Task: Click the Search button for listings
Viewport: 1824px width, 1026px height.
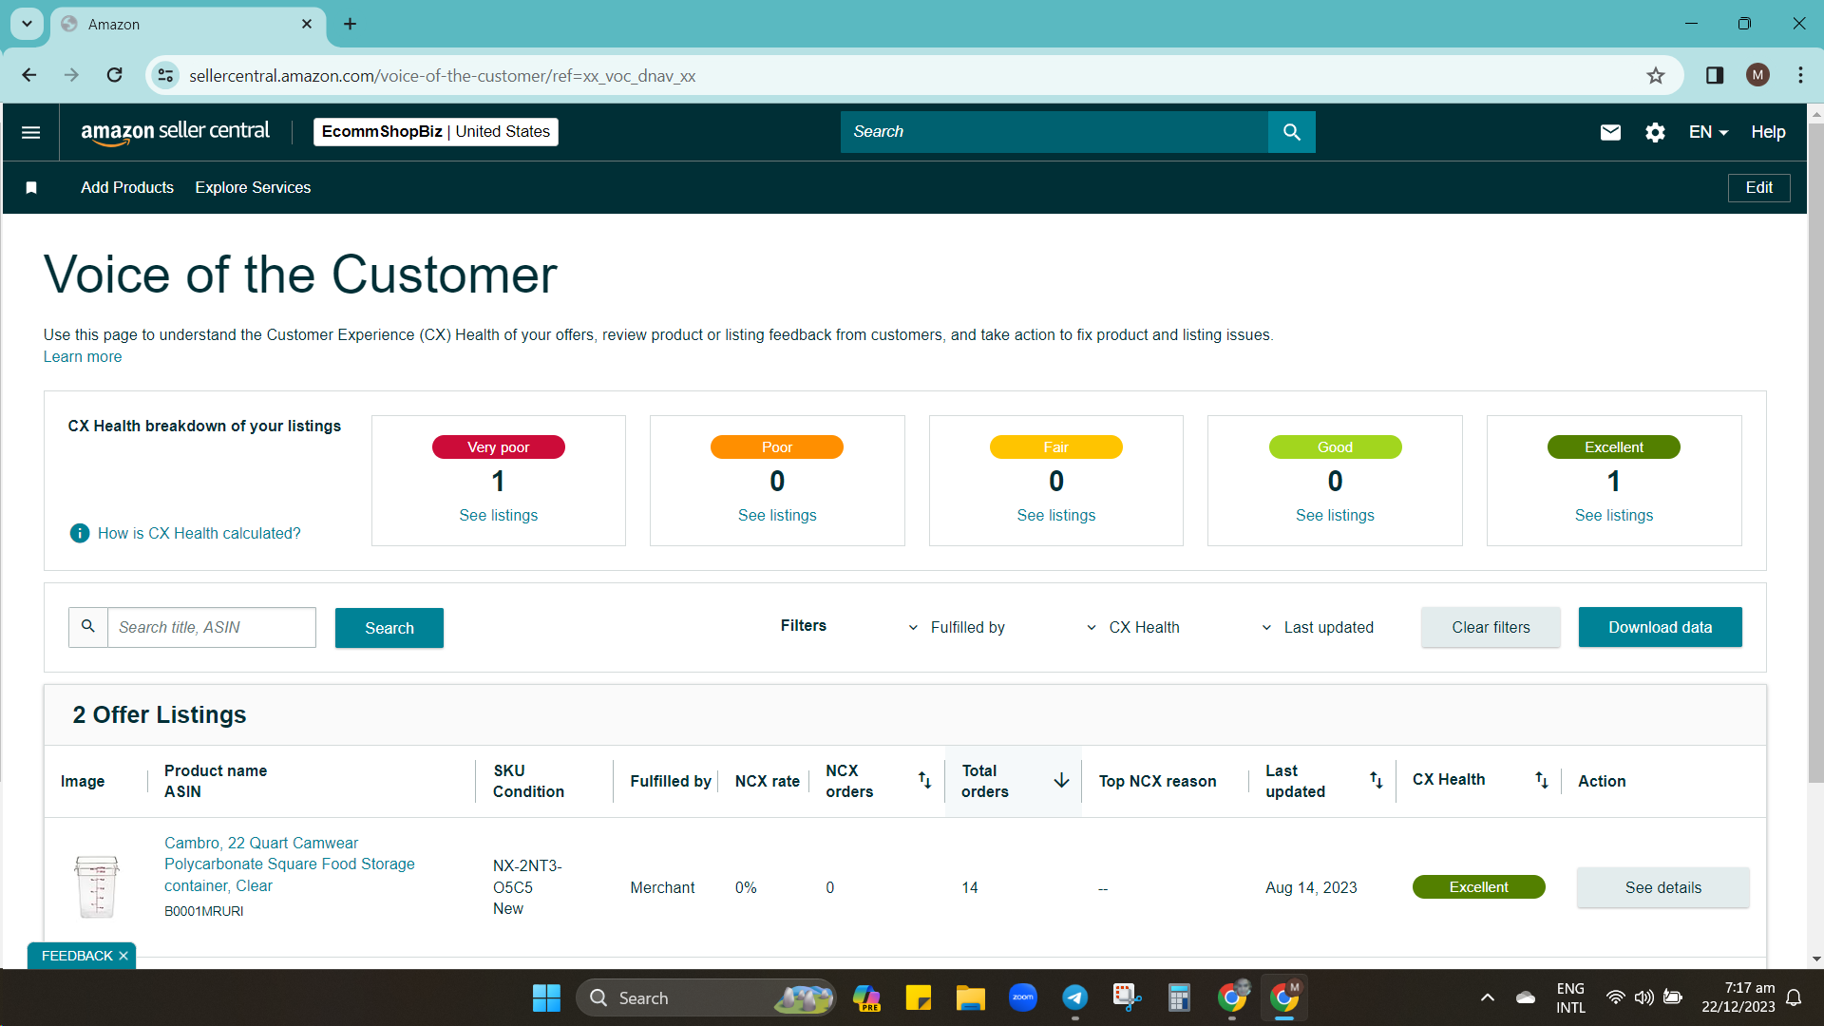Action: [389, 628]
